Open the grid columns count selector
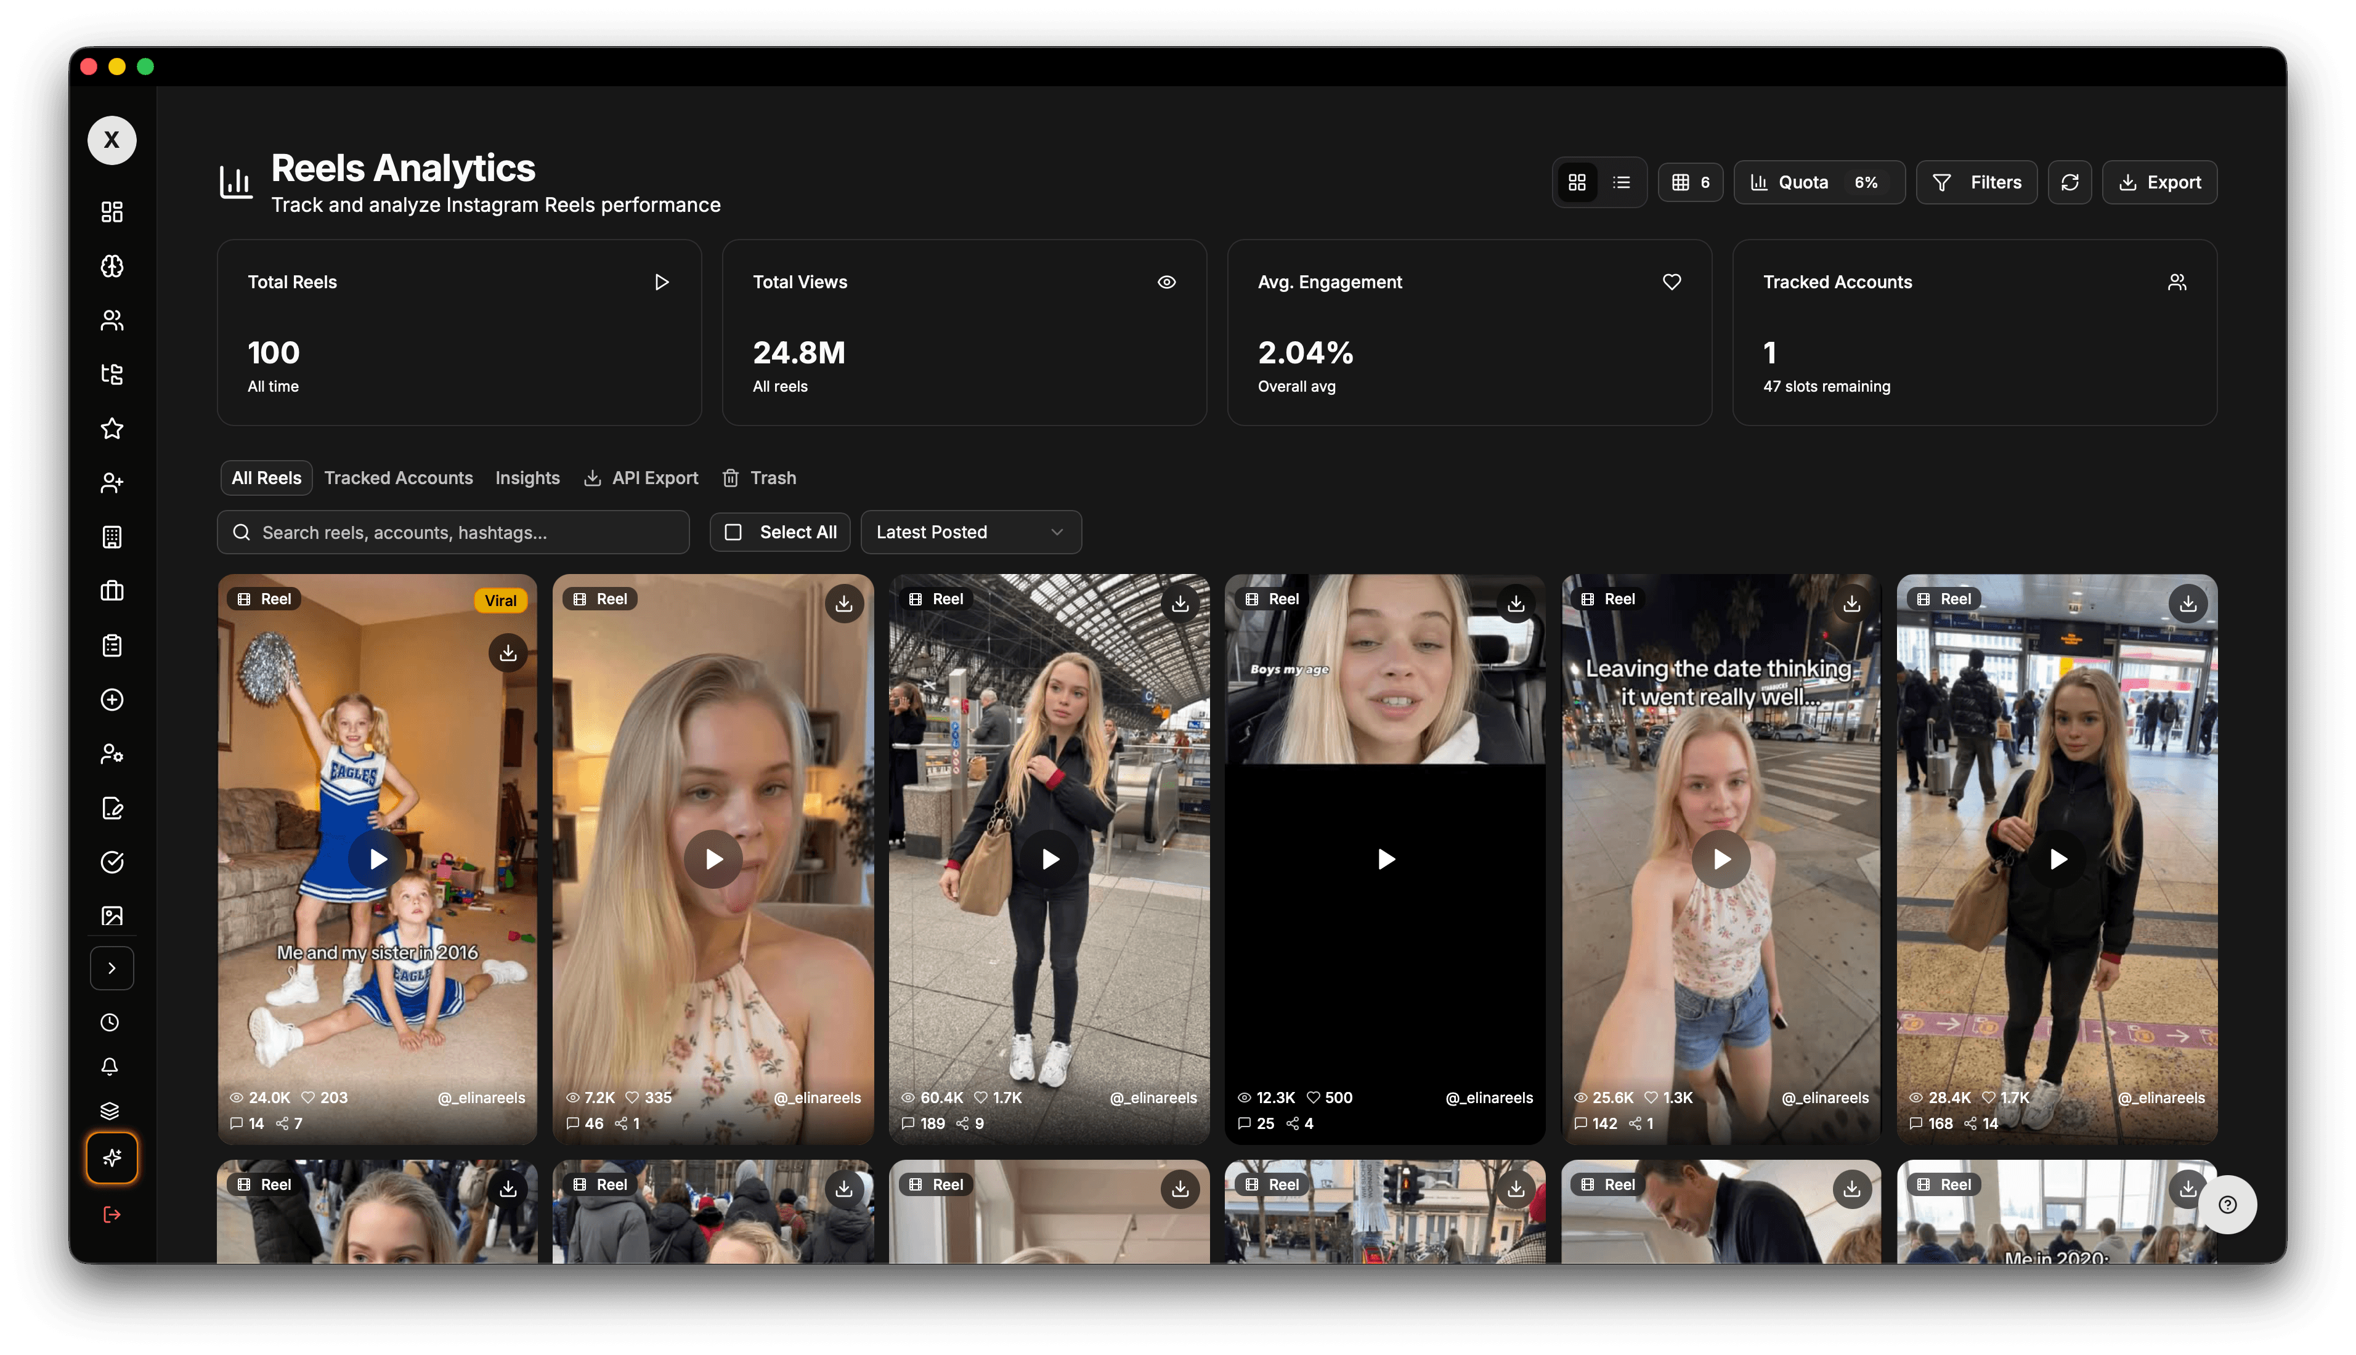2356x1355 pixels. coord(1691,182)
